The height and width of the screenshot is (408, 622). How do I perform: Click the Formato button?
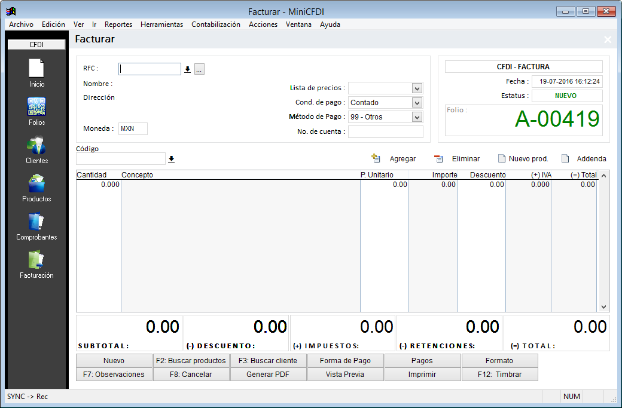(499, 360)
